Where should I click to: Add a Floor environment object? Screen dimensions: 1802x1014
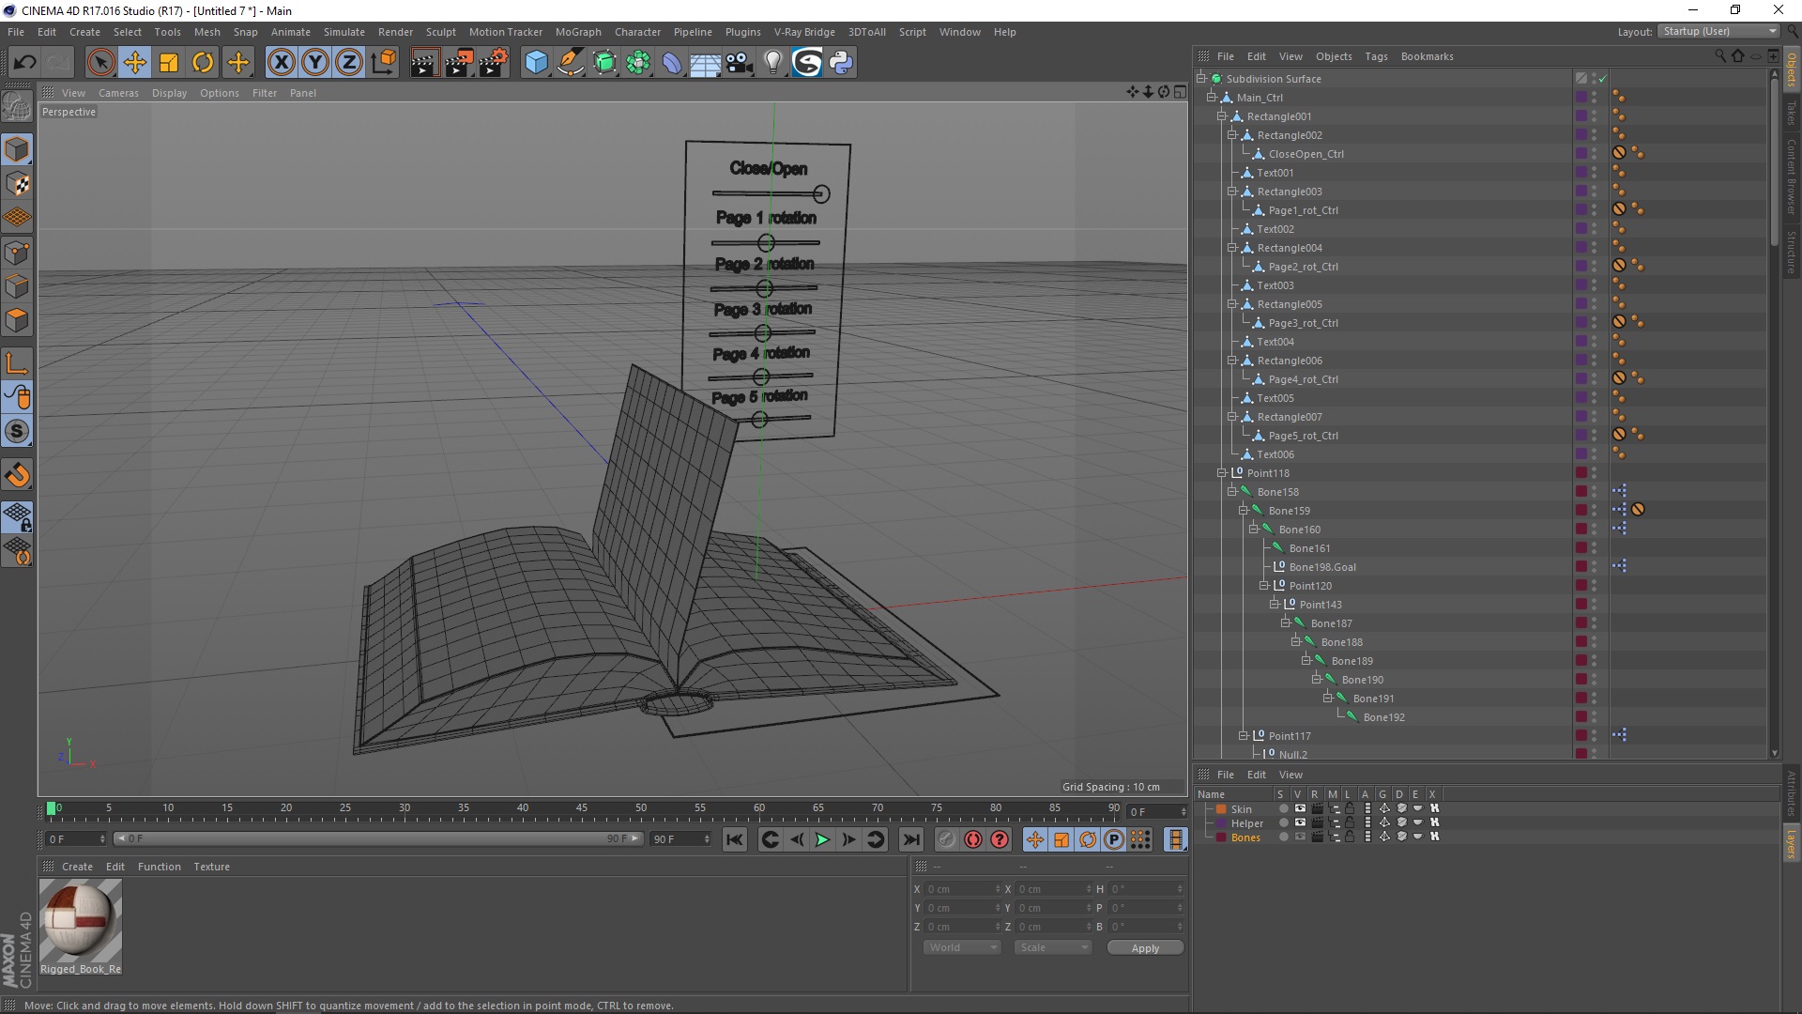click(x=706, y=63)
